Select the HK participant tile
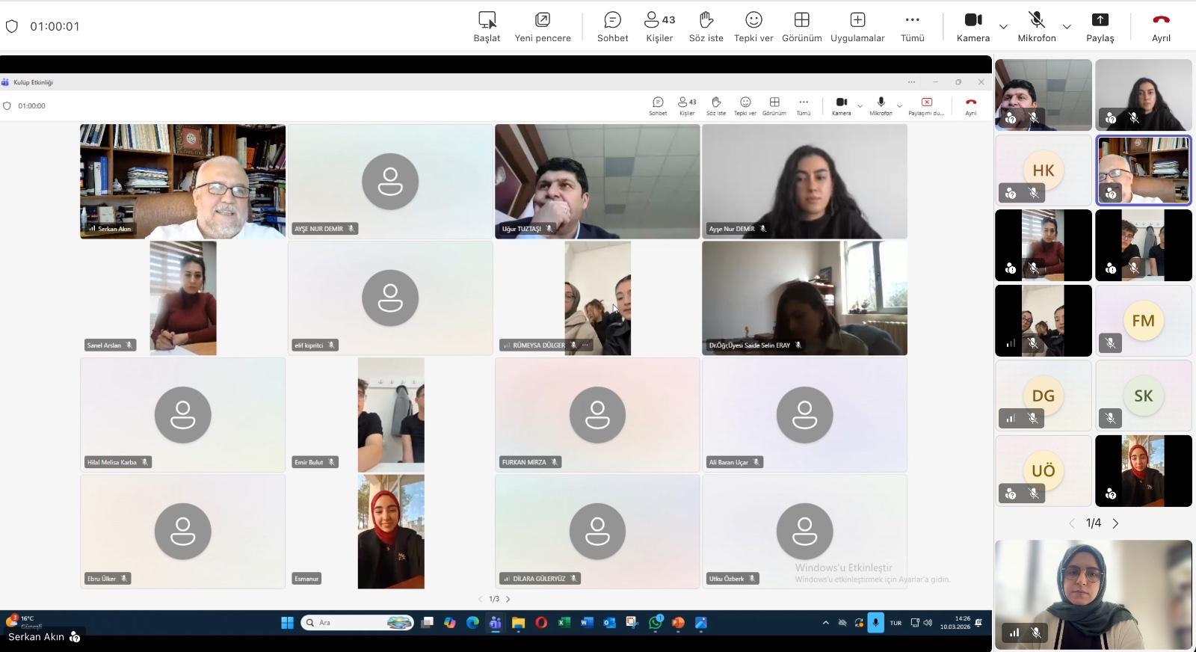The image size is (1196, 652). [x=1043, y=170]
